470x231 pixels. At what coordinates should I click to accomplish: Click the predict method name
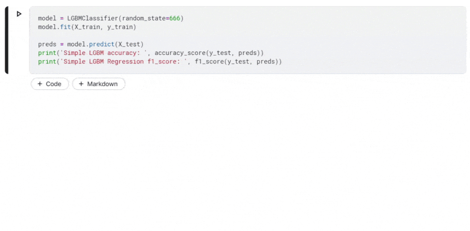(x=101, y=44)
